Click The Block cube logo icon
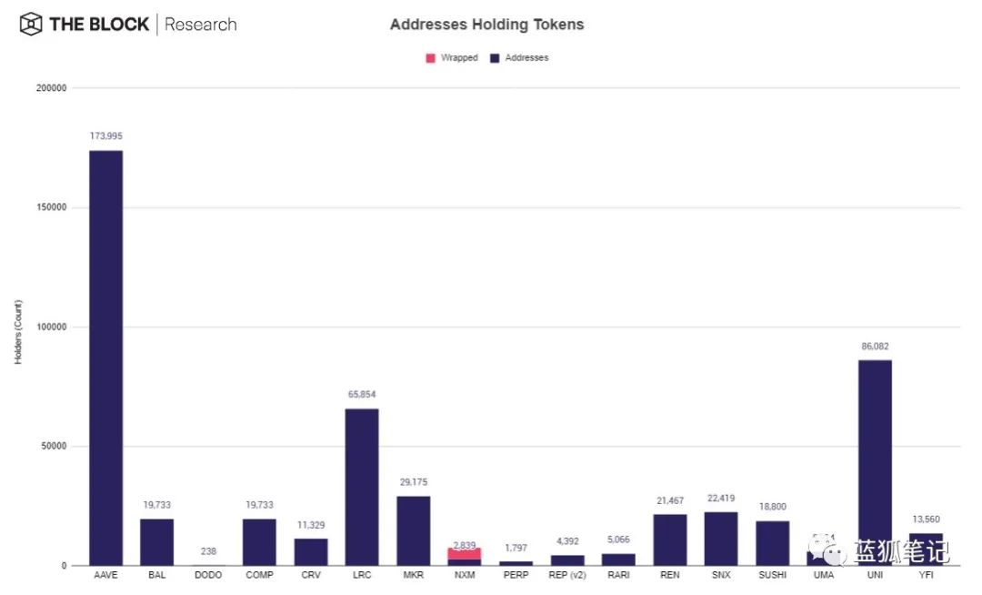Viewport: 982px width, 595px height. [x=31, y=24]
